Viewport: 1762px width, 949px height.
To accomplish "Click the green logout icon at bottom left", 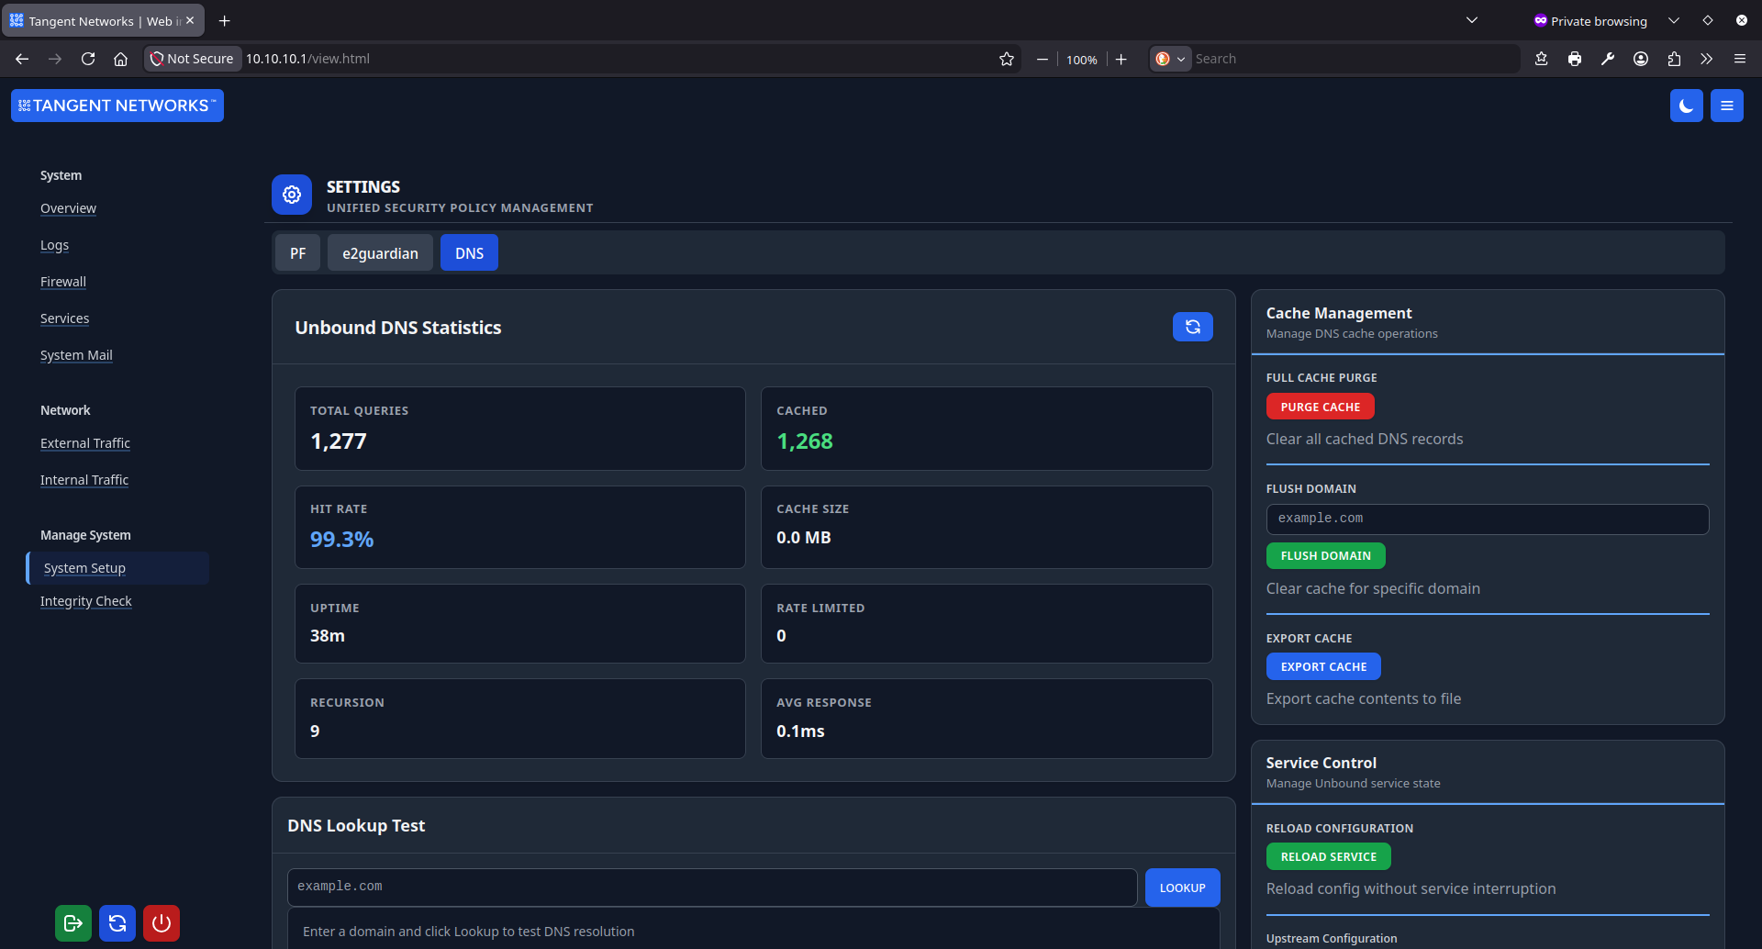I will [72, 923].
